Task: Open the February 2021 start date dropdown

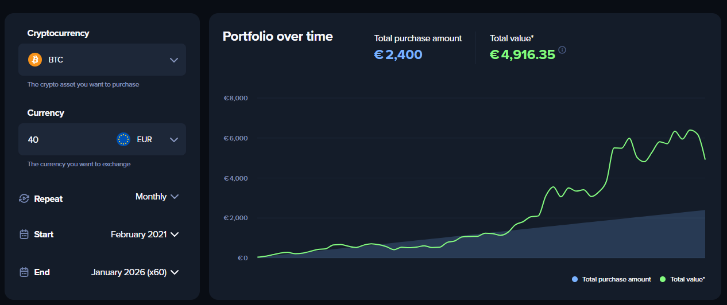Action: pyautogui.click(x=145, y=234)
